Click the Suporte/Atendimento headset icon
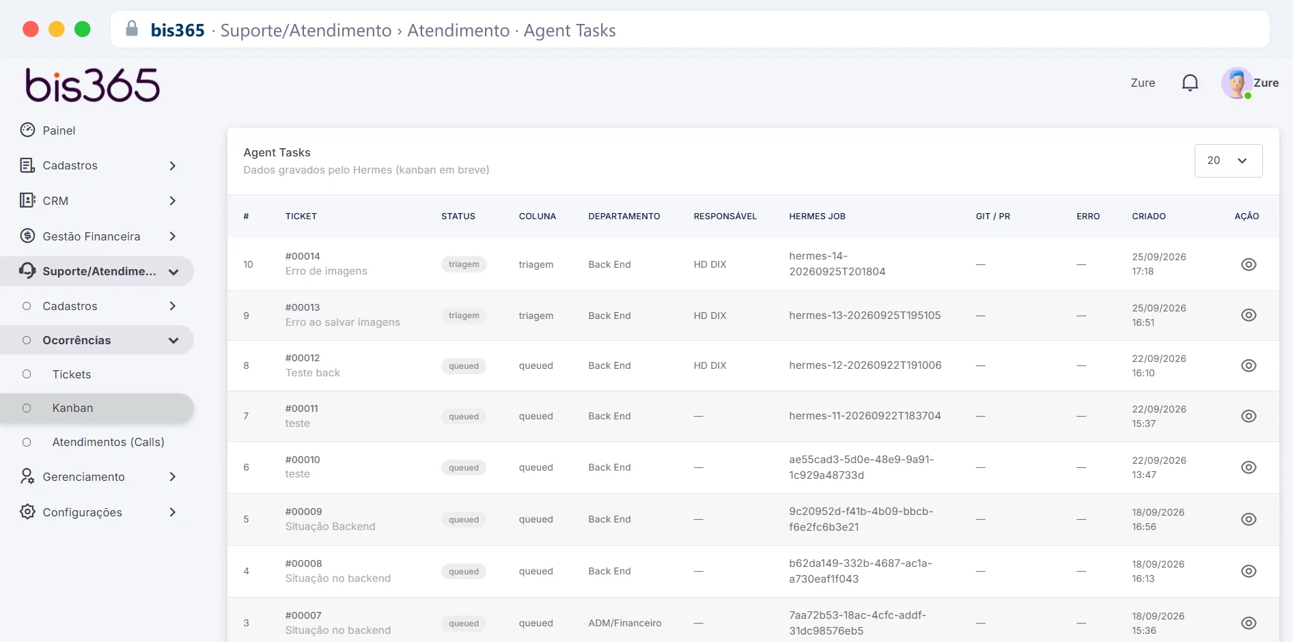 coord(27,270)
